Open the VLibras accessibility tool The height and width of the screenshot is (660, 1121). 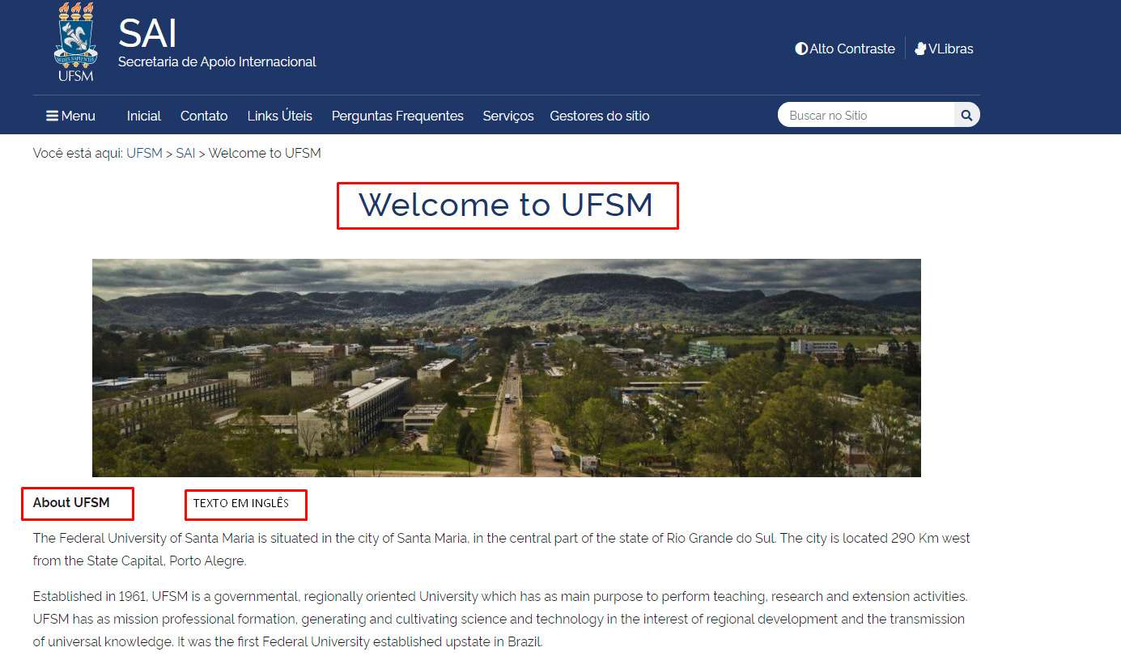[944, 49]
